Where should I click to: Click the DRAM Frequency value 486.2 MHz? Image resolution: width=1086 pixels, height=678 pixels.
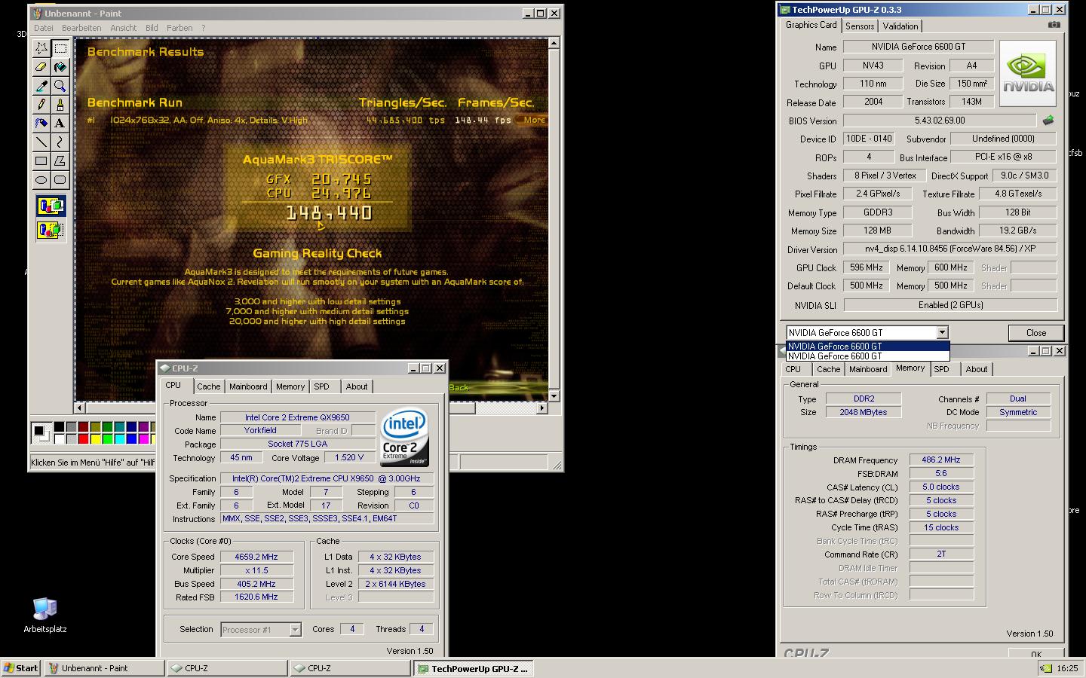[941, 460]
